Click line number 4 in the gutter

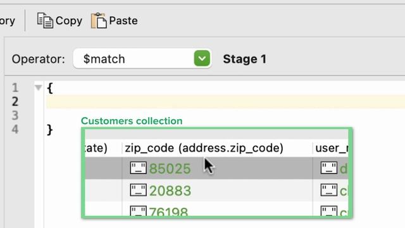(x=15, y=129)
